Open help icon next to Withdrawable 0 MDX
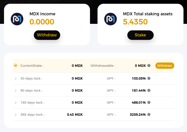The width and height of the screenshot is (187, 132). pyautogui.click(x=149, y=65)
